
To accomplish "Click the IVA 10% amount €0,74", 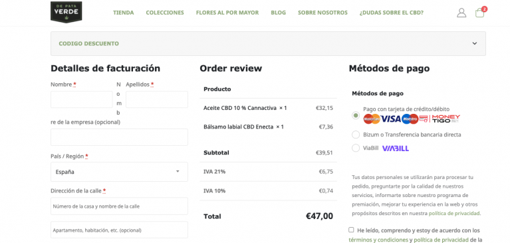I will click(x=326, y=191).
